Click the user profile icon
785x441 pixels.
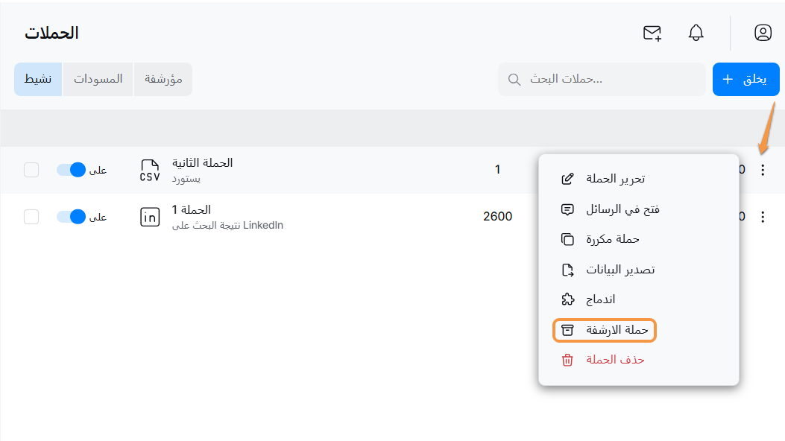[763, 33]
